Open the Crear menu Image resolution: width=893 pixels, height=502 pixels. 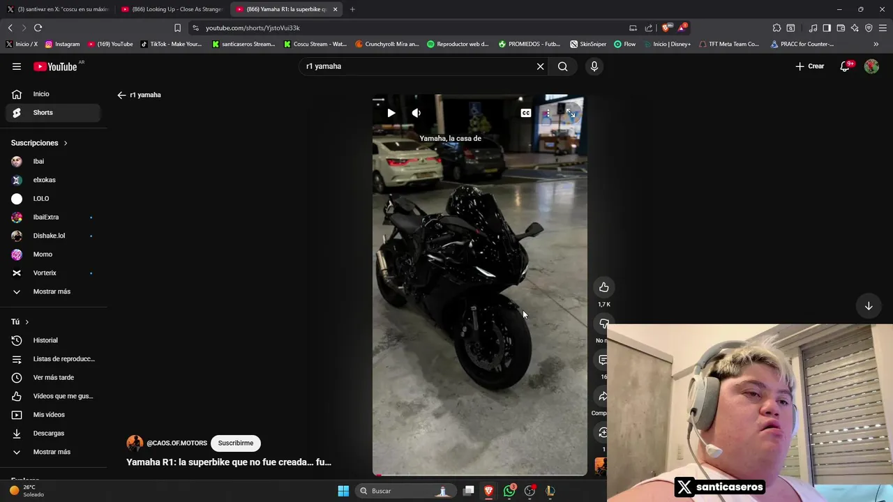(810, 66)
